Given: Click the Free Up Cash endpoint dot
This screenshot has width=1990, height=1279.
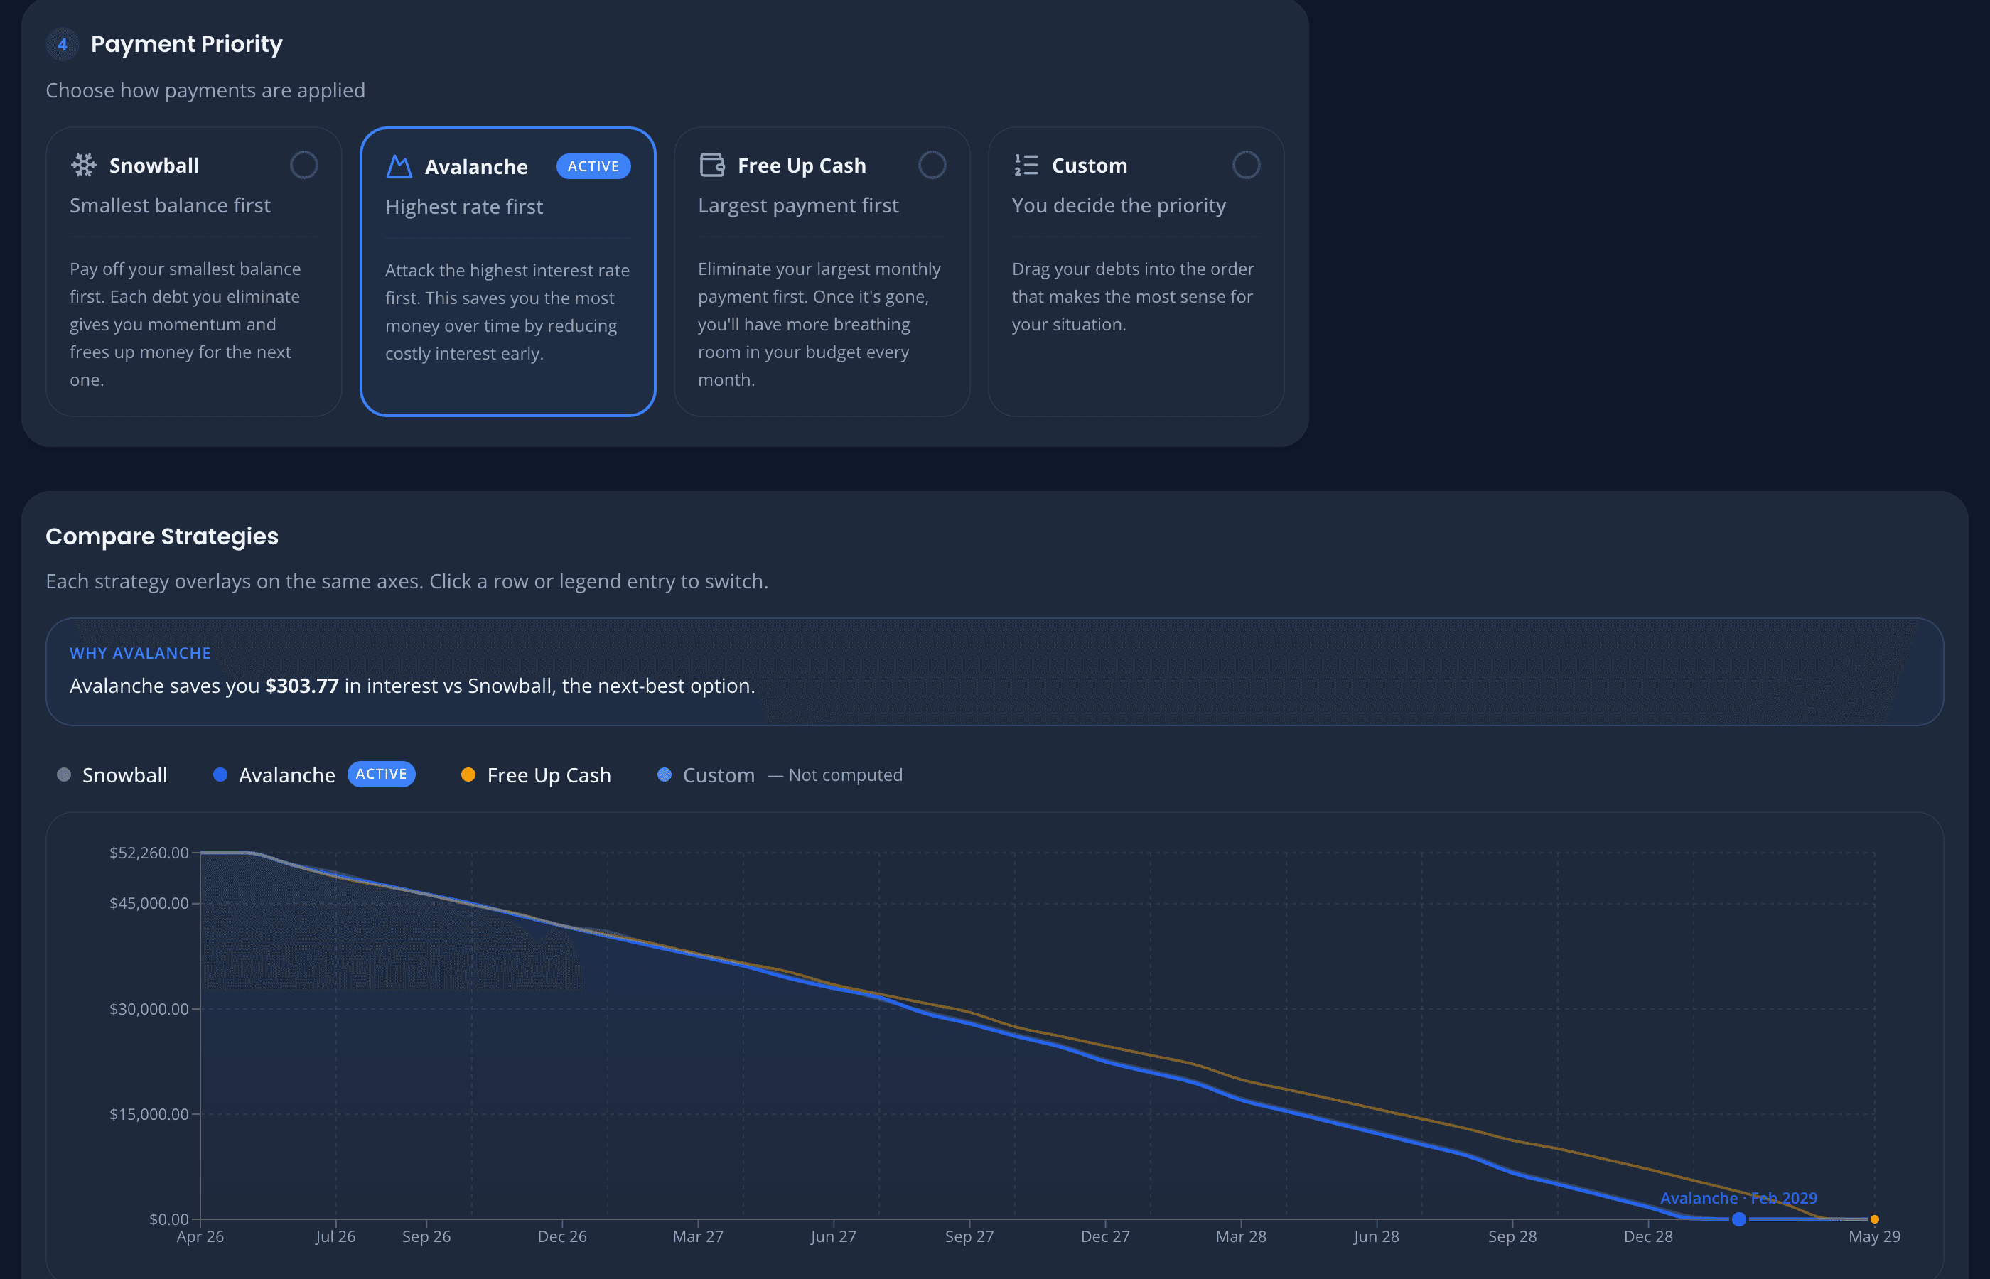Looking at the screenshot, I should click(1875, 1220).
